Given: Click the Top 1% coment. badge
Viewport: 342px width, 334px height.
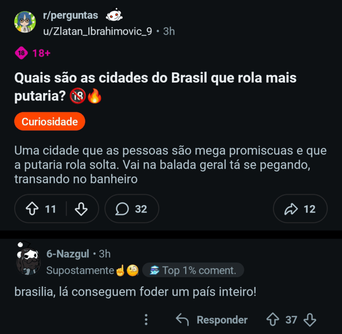Looking at the screenshot, I should pyautogui.click(x=193, y=270).
